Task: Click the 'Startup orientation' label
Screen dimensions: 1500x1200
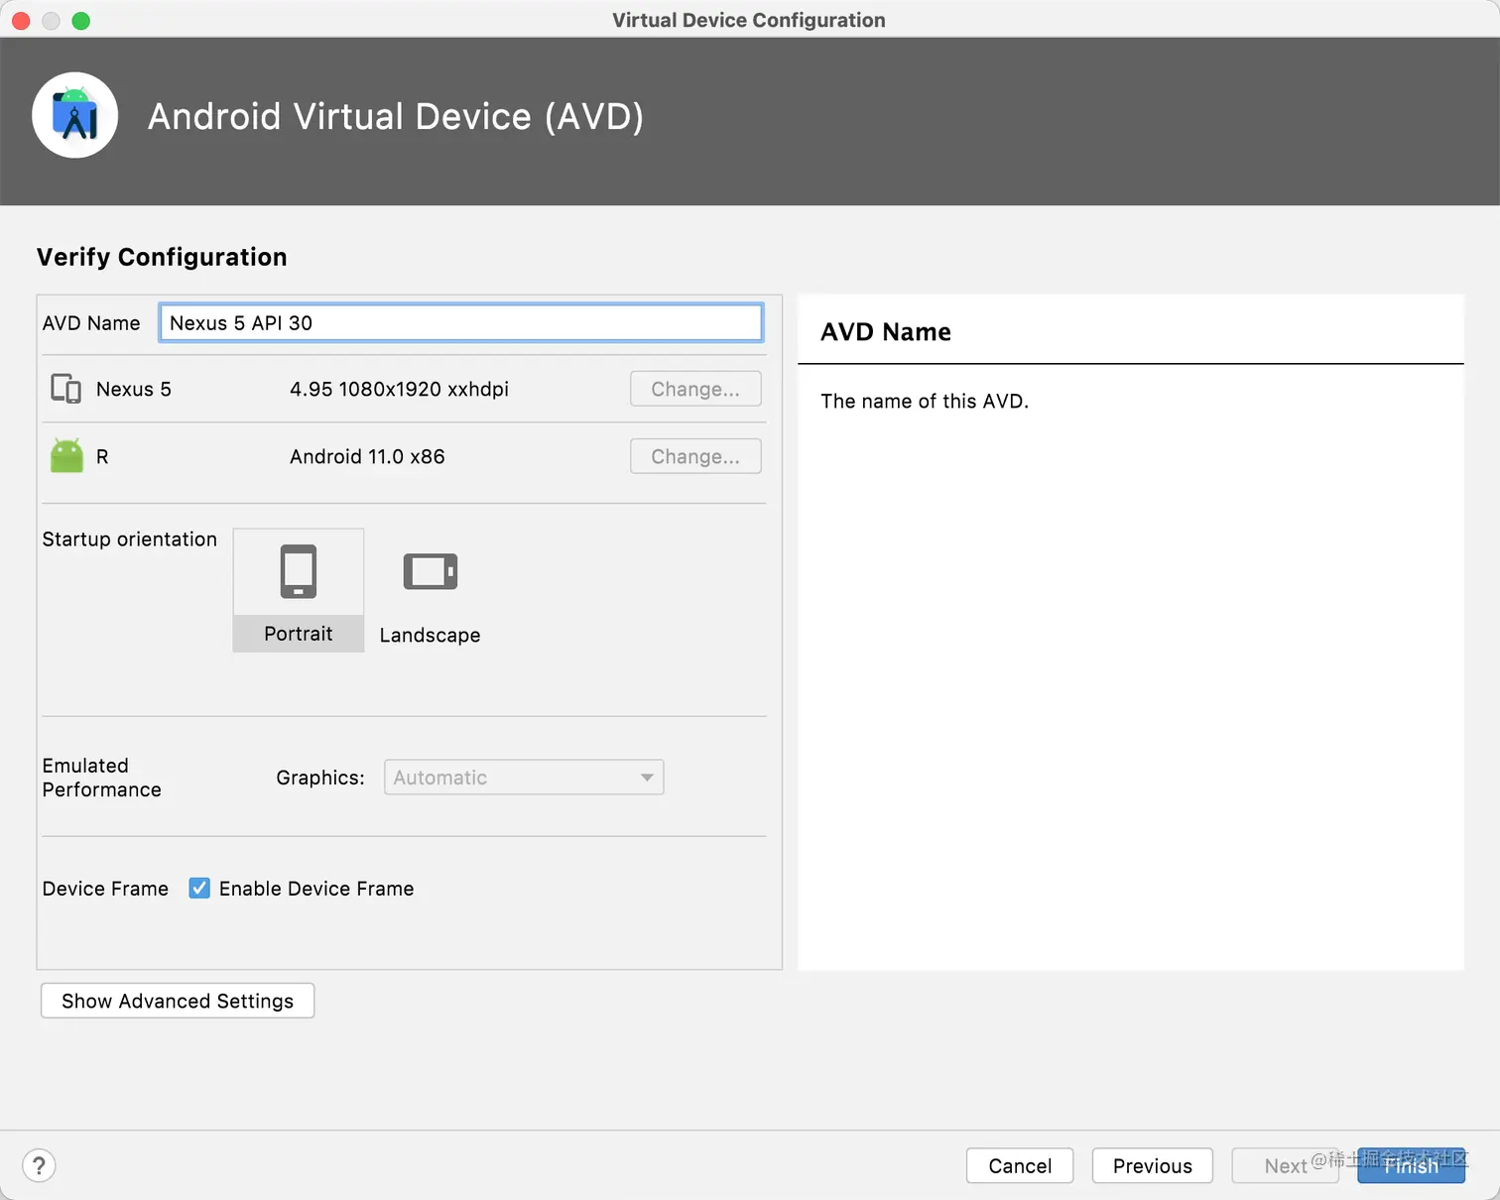Action: (x=130, y=539)
